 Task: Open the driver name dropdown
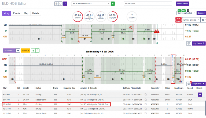click(x=91, y=3)
